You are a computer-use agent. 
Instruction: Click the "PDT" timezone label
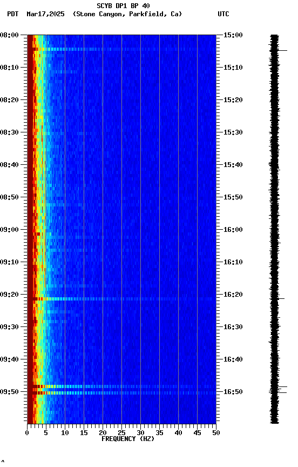coord(13,14)
